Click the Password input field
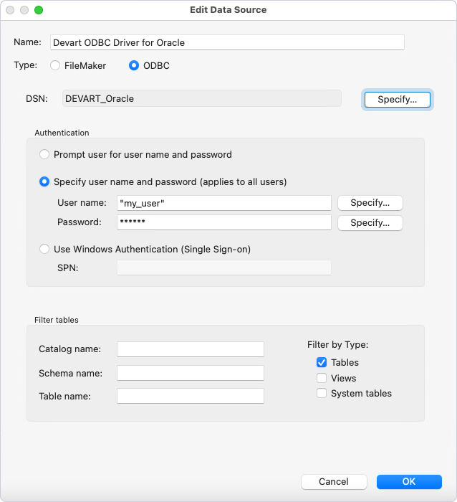The height and width of the screenshot is (502, 457). 224,222
